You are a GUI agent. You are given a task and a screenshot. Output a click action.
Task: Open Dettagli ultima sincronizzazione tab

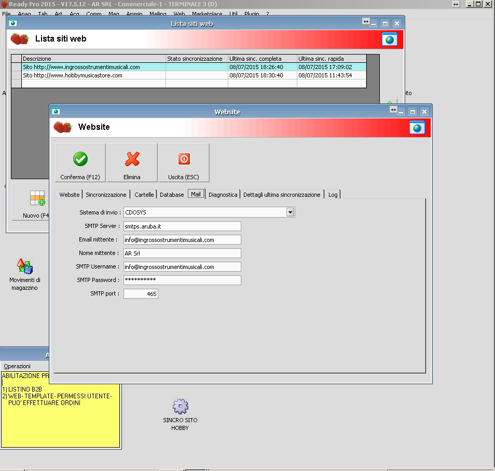(282, 195)
